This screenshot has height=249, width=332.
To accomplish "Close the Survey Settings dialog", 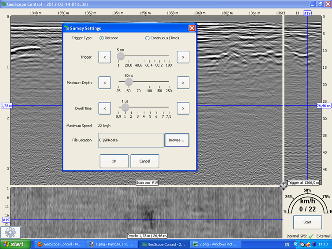I will coord(192,28).
